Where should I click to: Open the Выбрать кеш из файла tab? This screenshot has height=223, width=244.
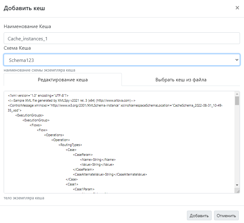181,80
